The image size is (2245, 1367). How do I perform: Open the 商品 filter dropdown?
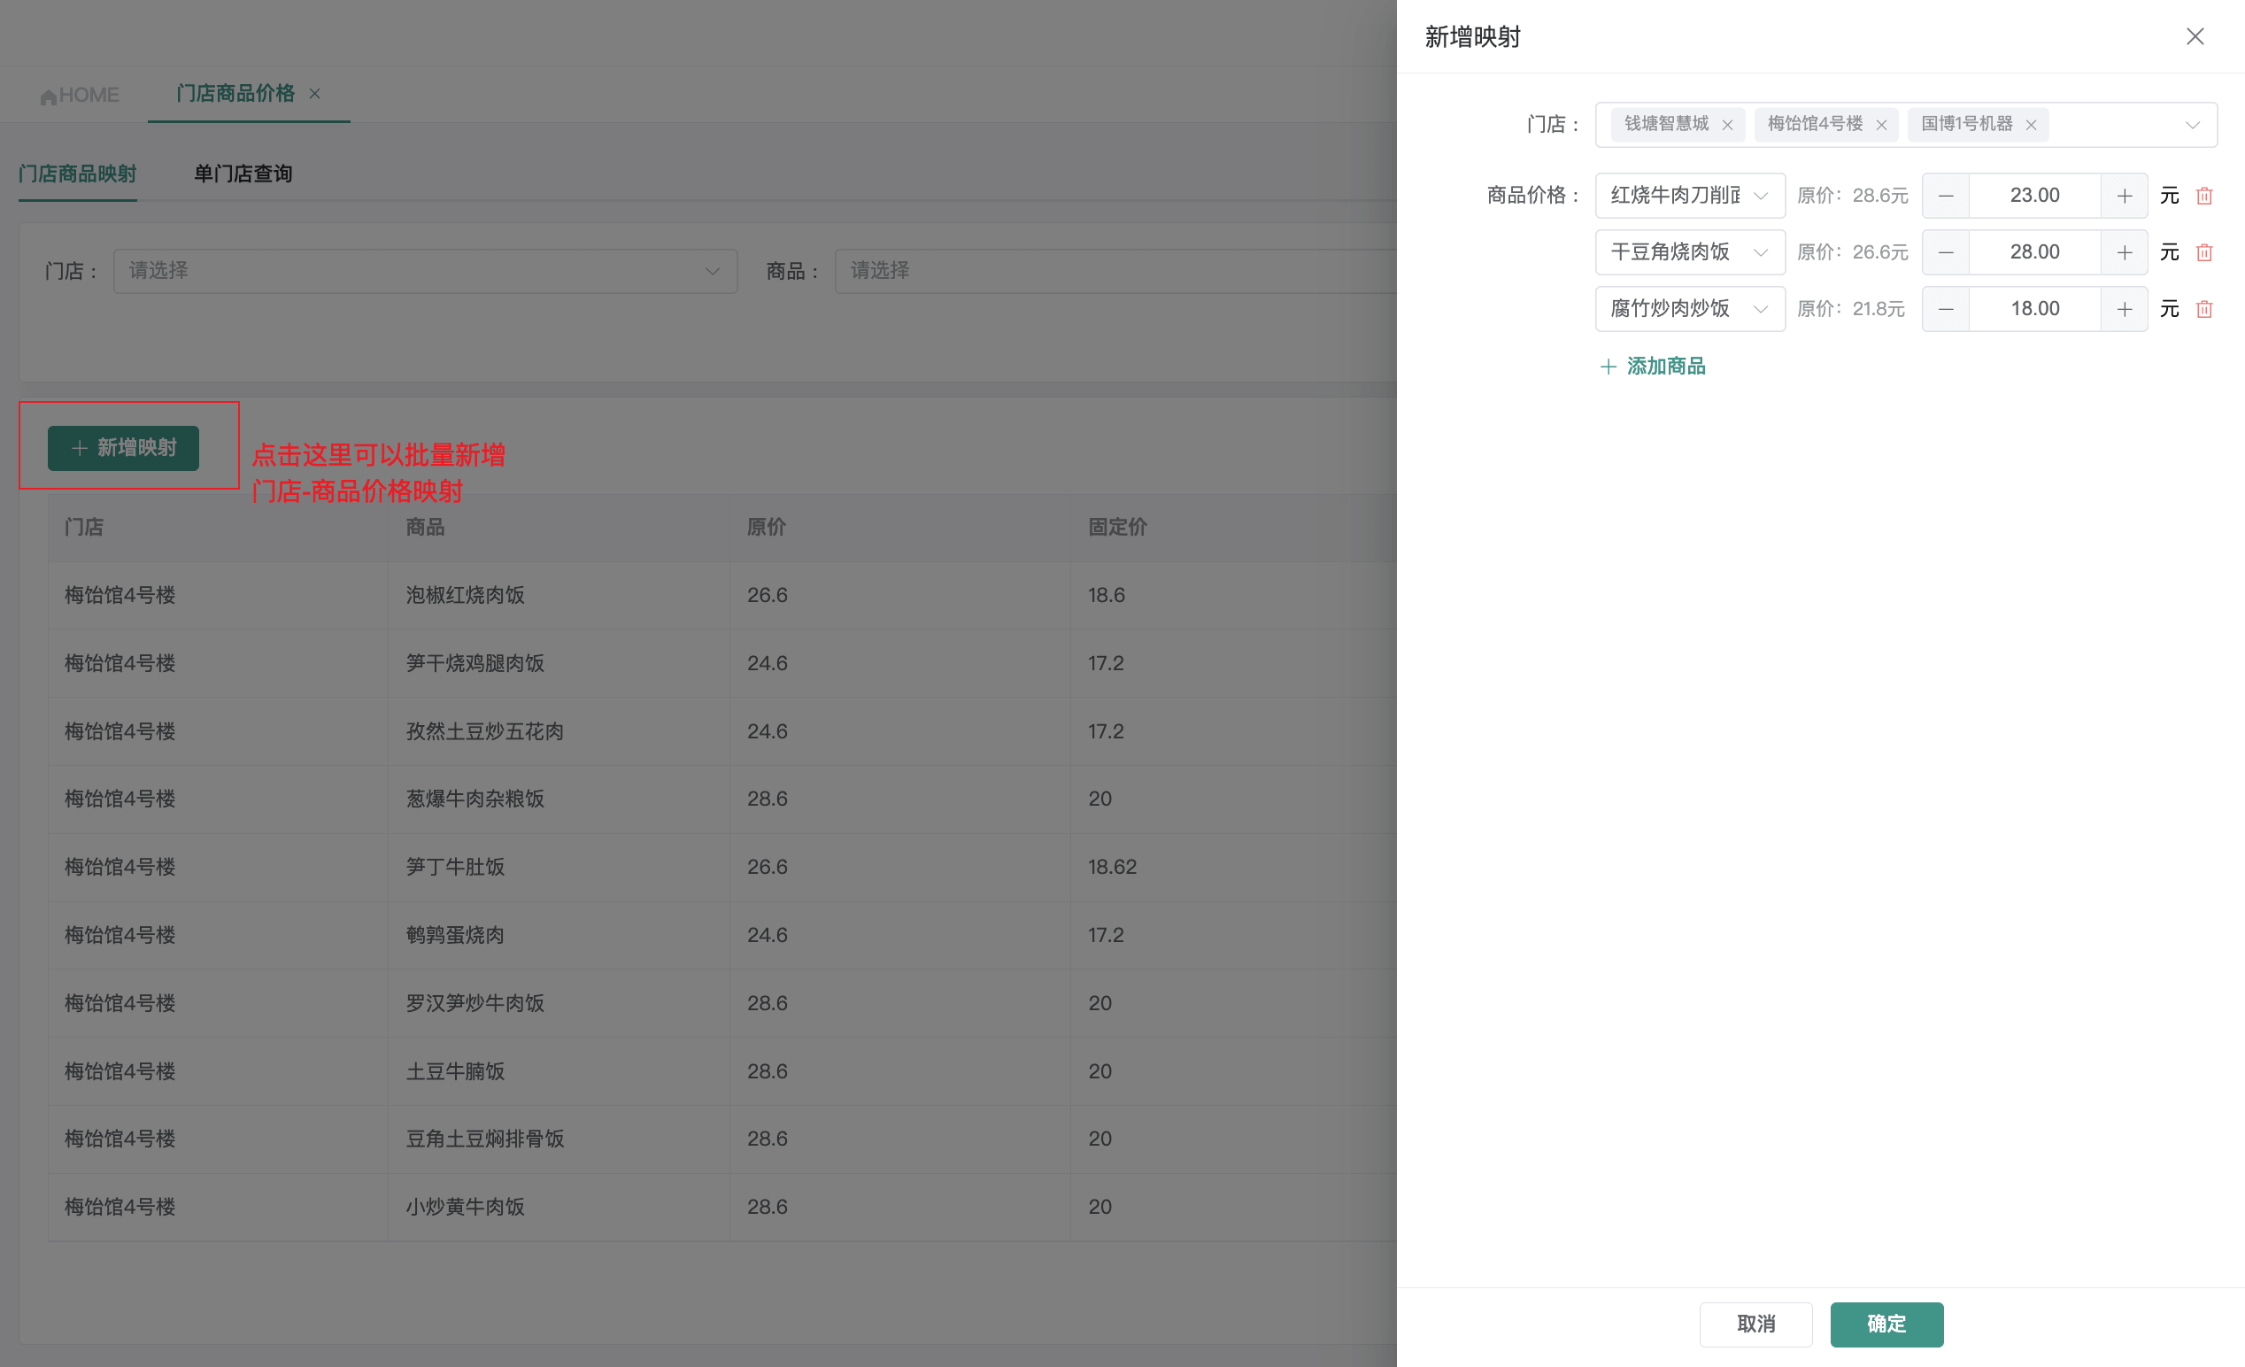click(1115, 271)
